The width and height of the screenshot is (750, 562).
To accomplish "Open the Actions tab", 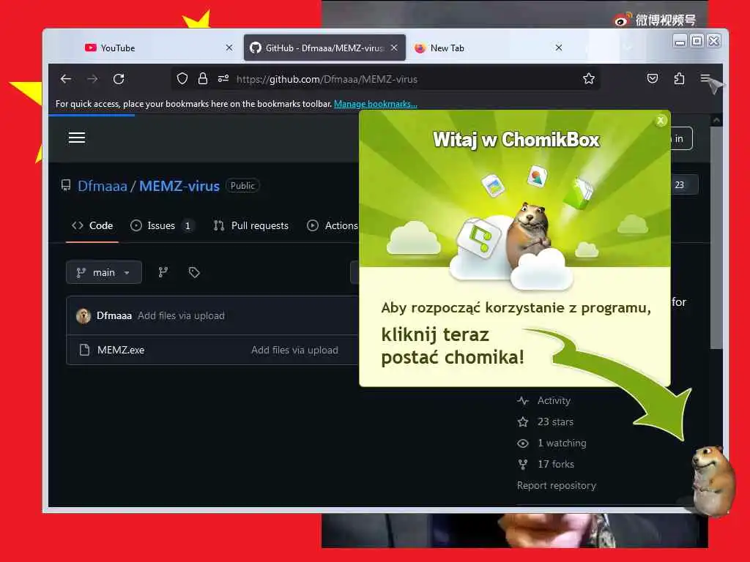I will click(x=333, y=225).
